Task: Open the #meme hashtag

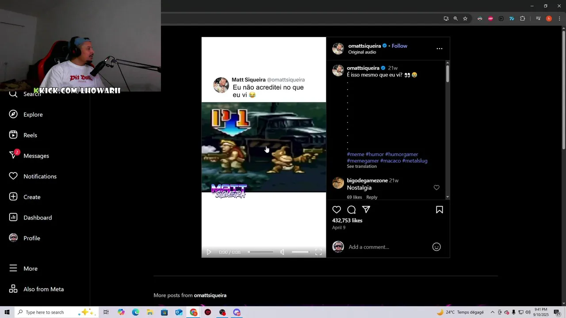Action: coord(356,154)
